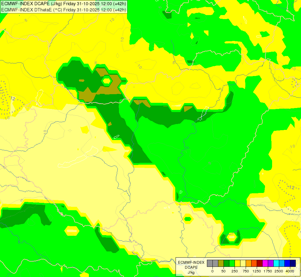Click the saturated yellow legend swatch
This screenshot has width=301, height=277.
238,263
